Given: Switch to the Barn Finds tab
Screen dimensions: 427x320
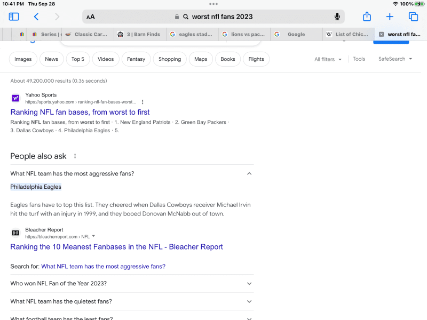Looking at the screenshot, I should 140,34.
